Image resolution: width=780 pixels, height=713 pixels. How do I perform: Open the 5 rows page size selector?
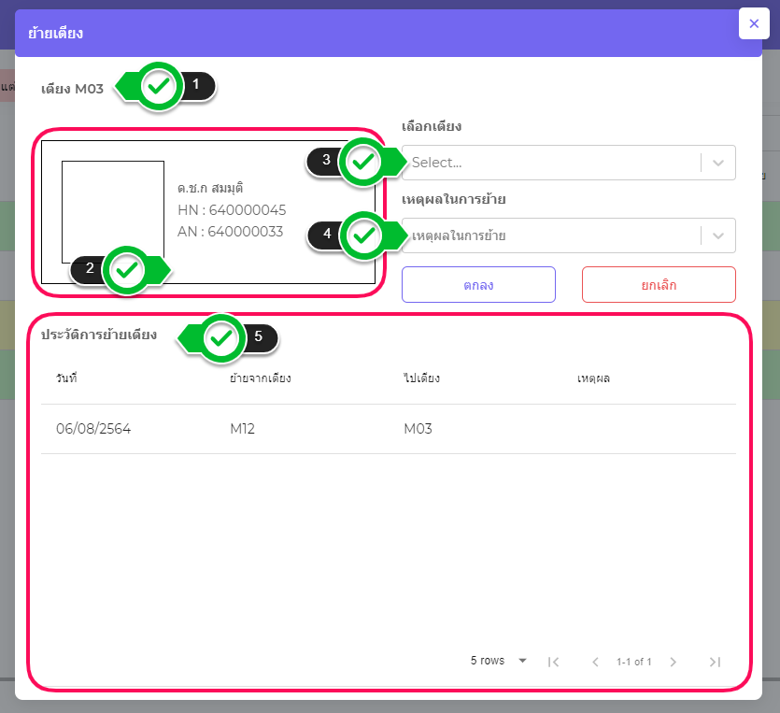point(499,661)
